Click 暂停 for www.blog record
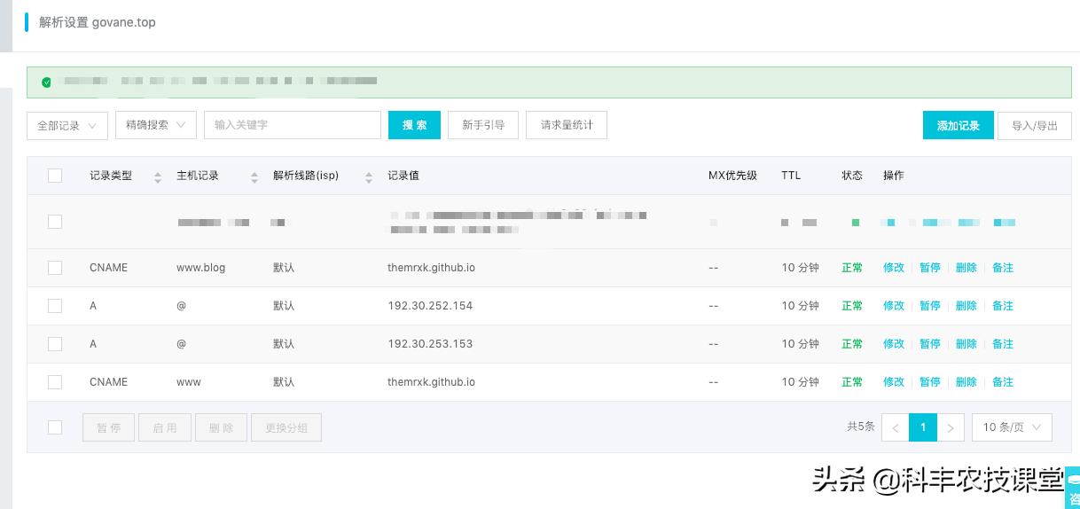 coord(930,268)
